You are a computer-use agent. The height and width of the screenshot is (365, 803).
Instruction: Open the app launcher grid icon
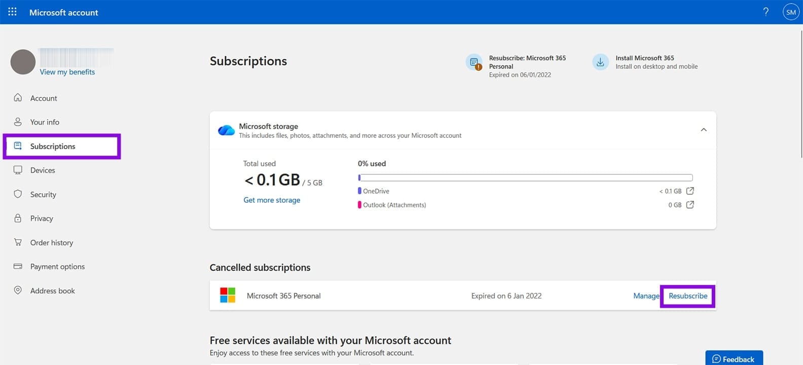pos(12,12)
